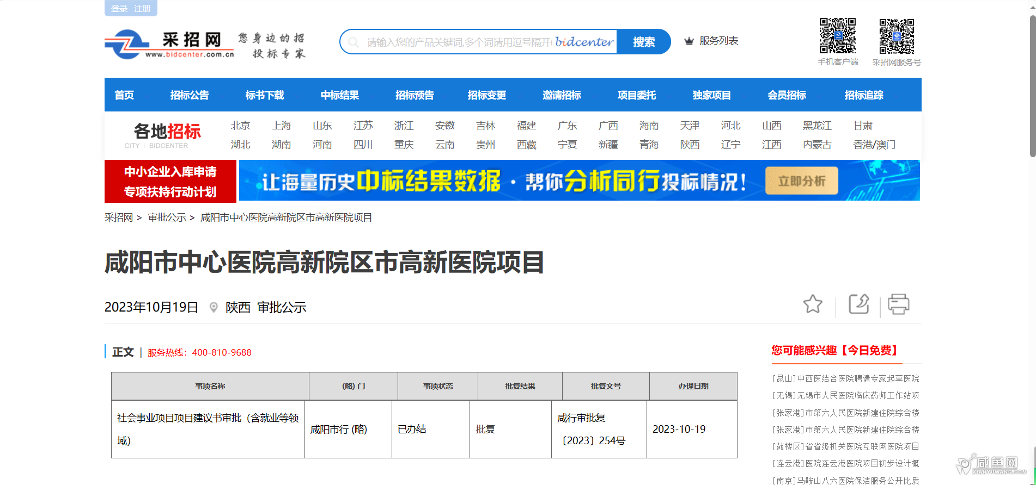Click hotline text 400-810-9688
Viewport: 1036px width, 485px height.
pos(222,352)
